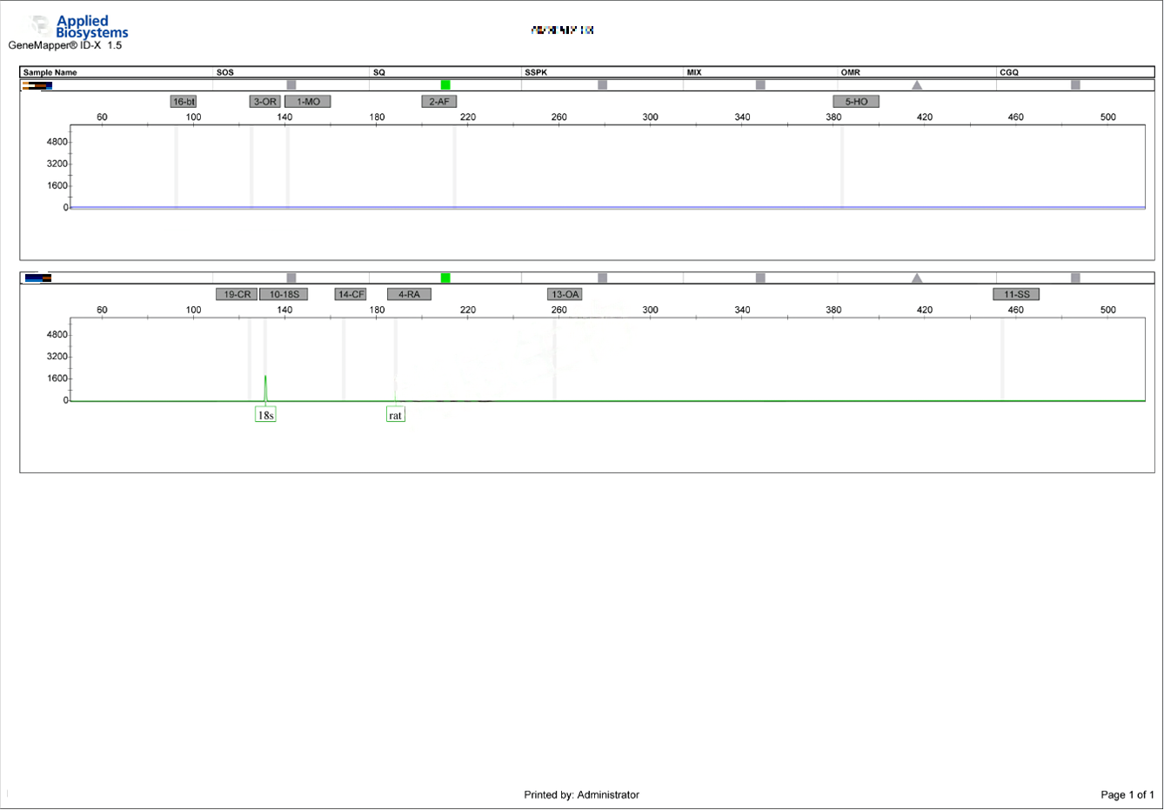Click the MIX gray square in the 19-CR sample row
Image resolution: width=1164 pixels, height=810 pixels.
(x=760, y=278)
